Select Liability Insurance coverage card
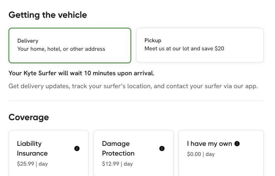The height and width of the screenshot is (176, 275). 48,154
